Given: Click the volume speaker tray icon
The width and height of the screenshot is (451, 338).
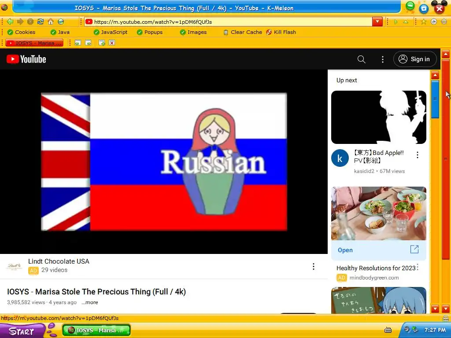Looking at the screenshot, I should tap(407, 329).
